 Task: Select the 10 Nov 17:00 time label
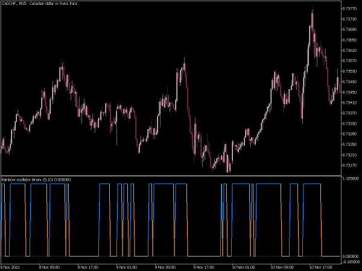320,267
